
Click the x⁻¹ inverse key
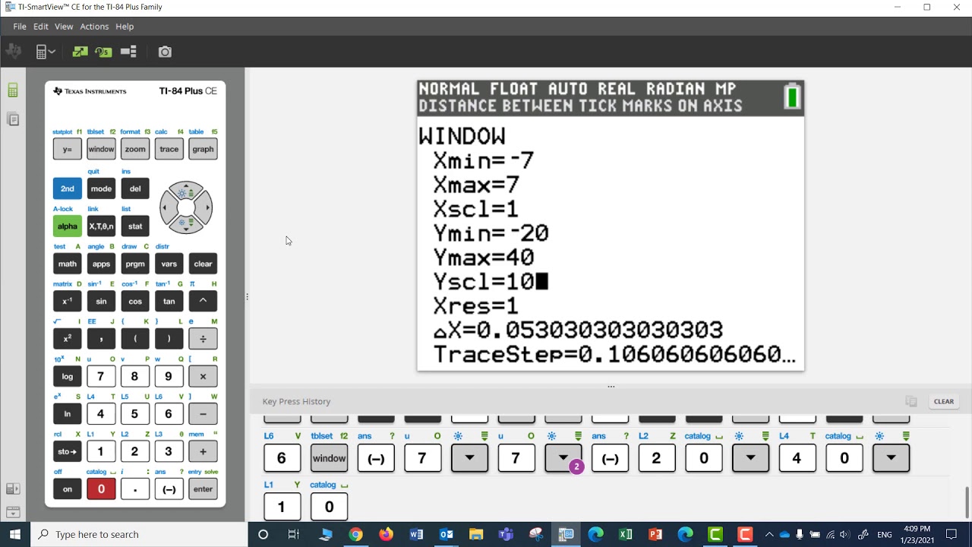coord(68,302)
